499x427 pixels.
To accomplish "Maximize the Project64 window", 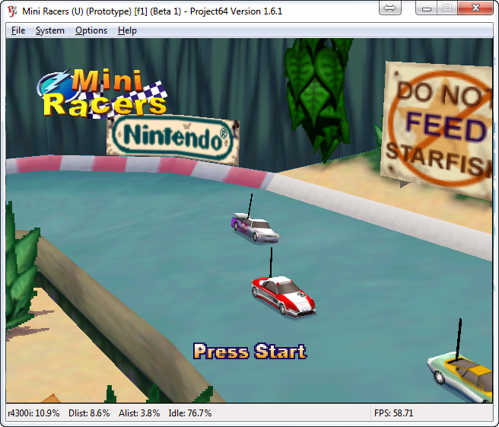I will tap(447, 8).
